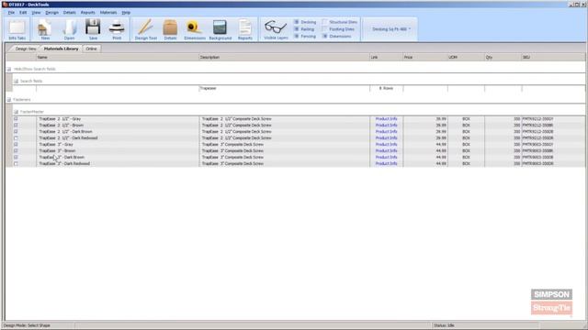Open the Materials menu
588x330 pixels.
point(108,12)
